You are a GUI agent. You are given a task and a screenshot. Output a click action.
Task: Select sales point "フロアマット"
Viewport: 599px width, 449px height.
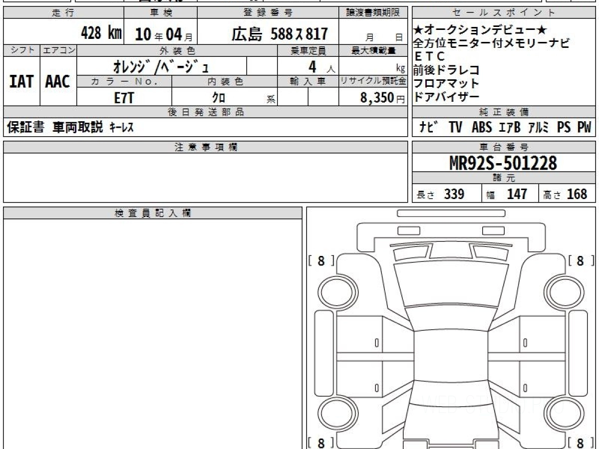point(446,83)
